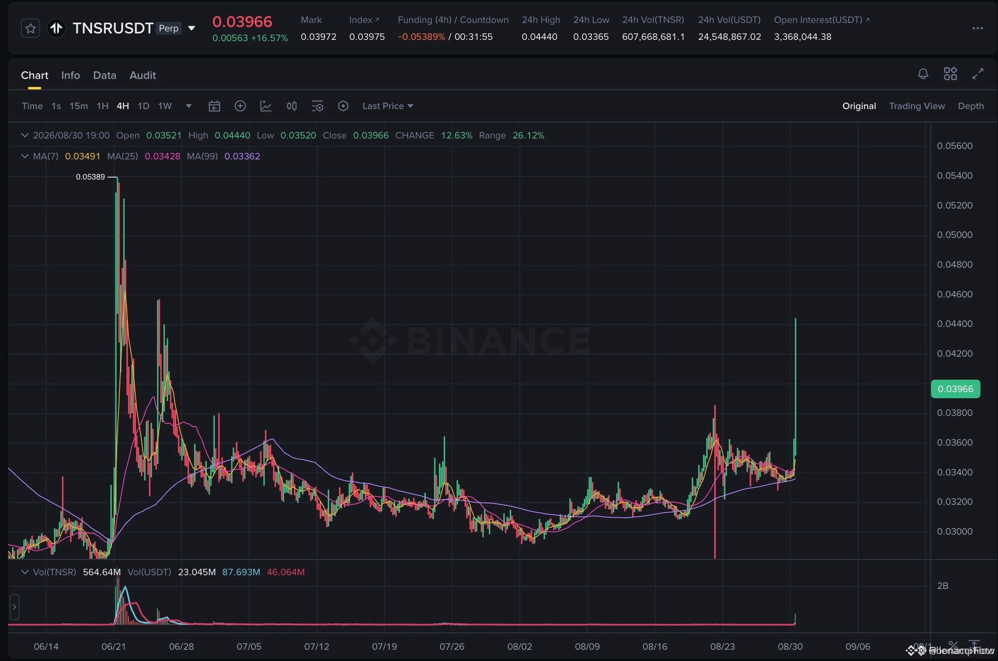
Task: Change candlestick chart type icon
Action: point(292,106)
